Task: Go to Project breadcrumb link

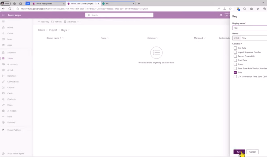Action: pos(53,30)
